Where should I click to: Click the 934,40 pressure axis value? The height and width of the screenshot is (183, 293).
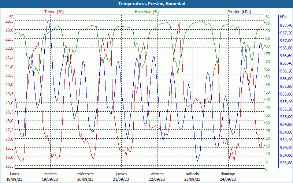coord(286,140)
